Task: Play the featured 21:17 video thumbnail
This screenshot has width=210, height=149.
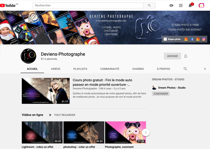Action: coord(45,91)
